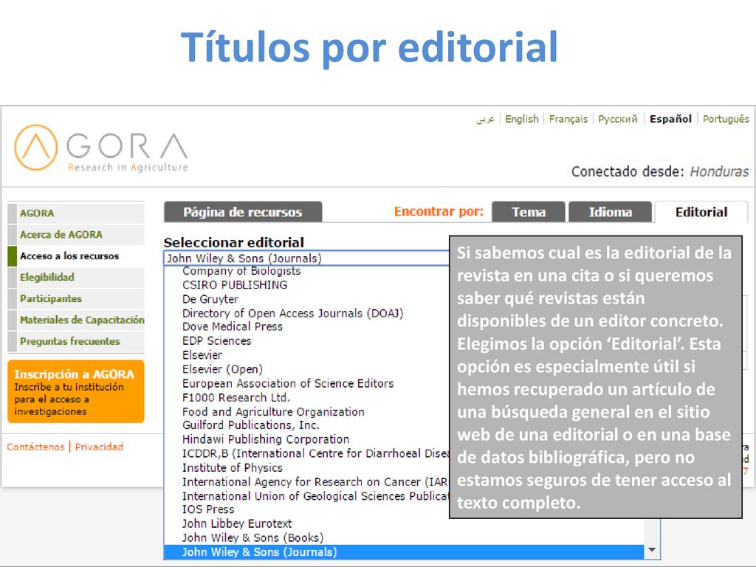756x567 pixels.
Task: Choose Food and Agriculture Organization
Action: (x=273, y=412)
